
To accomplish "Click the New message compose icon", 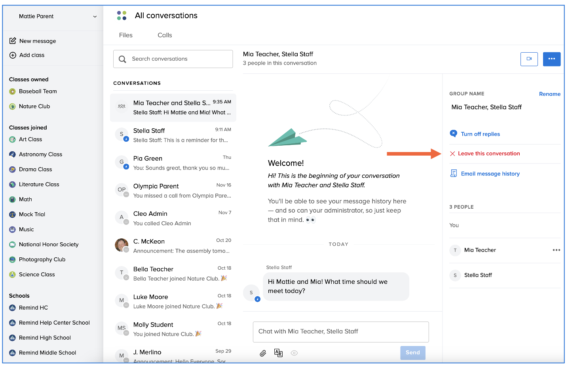I will pos(13,41).
